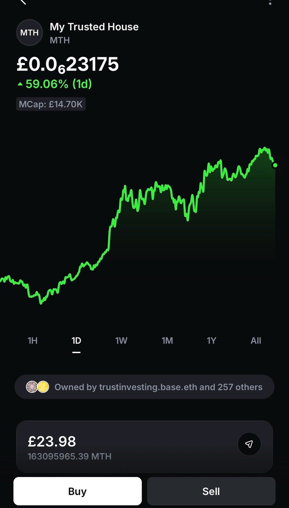Screen dimensions: 289x508
Task: Tap the green price-up triangle indicator
Action: [x=20, y=84]
